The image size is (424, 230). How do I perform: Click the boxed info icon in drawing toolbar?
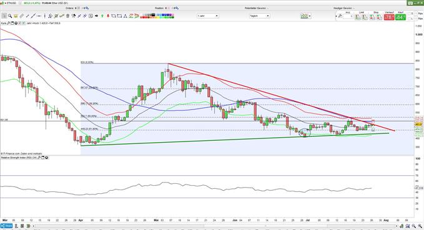tap(91, 16)
